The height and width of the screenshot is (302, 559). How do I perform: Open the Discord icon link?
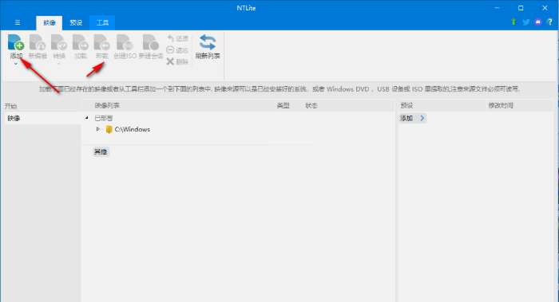538,22
